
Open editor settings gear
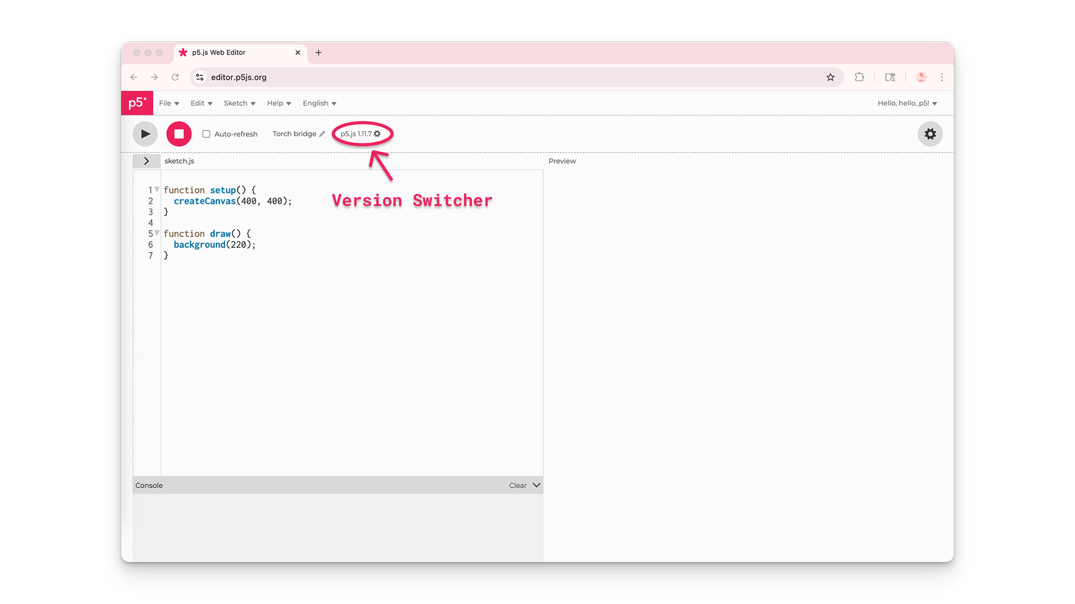(930, 134)
